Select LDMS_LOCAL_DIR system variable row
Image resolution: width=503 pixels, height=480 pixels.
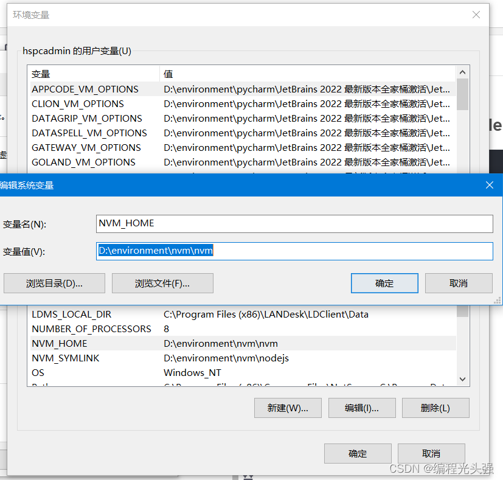click(243, 314)
